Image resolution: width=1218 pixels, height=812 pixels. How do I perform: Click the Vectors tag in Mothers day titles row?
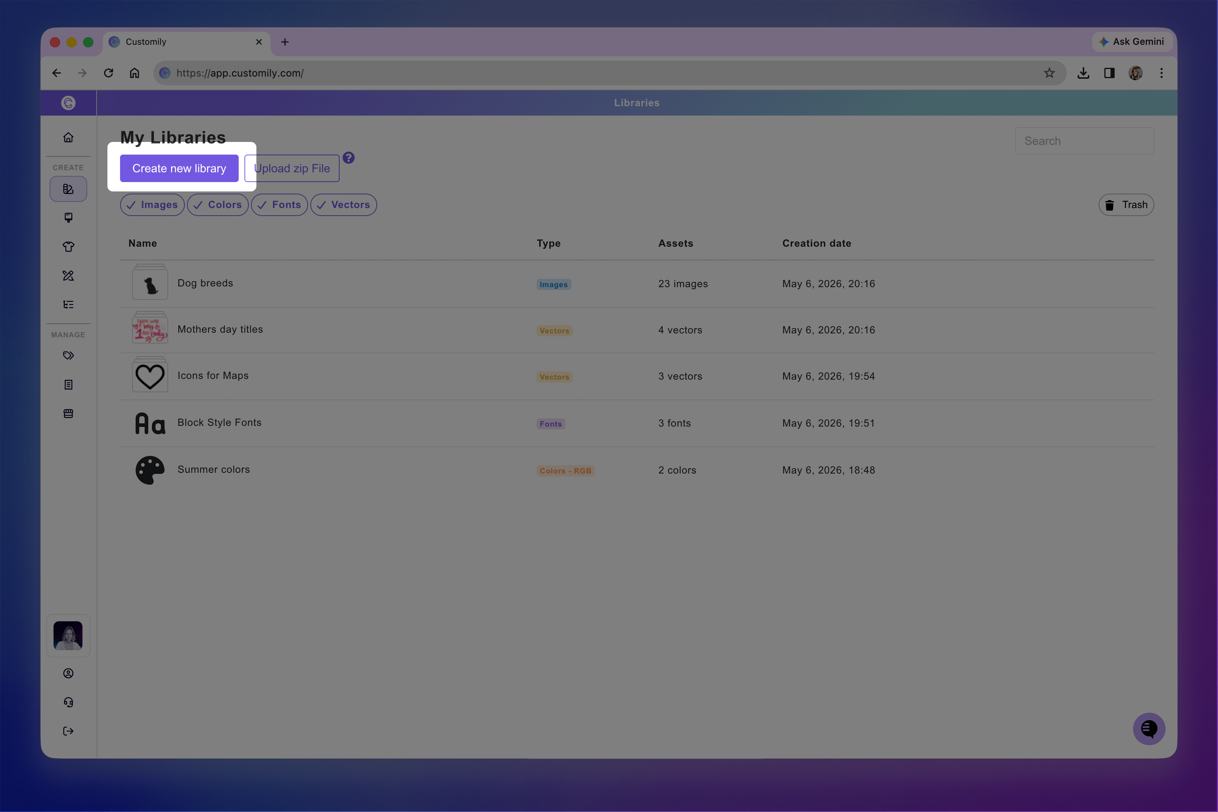(554, 331)
